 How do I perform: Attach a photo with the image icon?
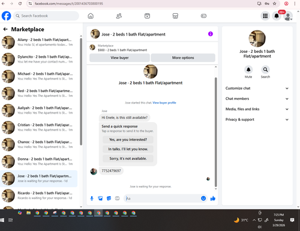pos(100,199)
